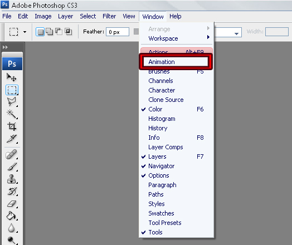Choose Swatches from the Window menu
The image size is (292, 245).
coord(177,213)
